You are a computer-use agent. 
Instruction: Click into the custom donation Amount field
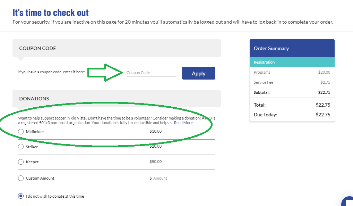coord(165,178)
